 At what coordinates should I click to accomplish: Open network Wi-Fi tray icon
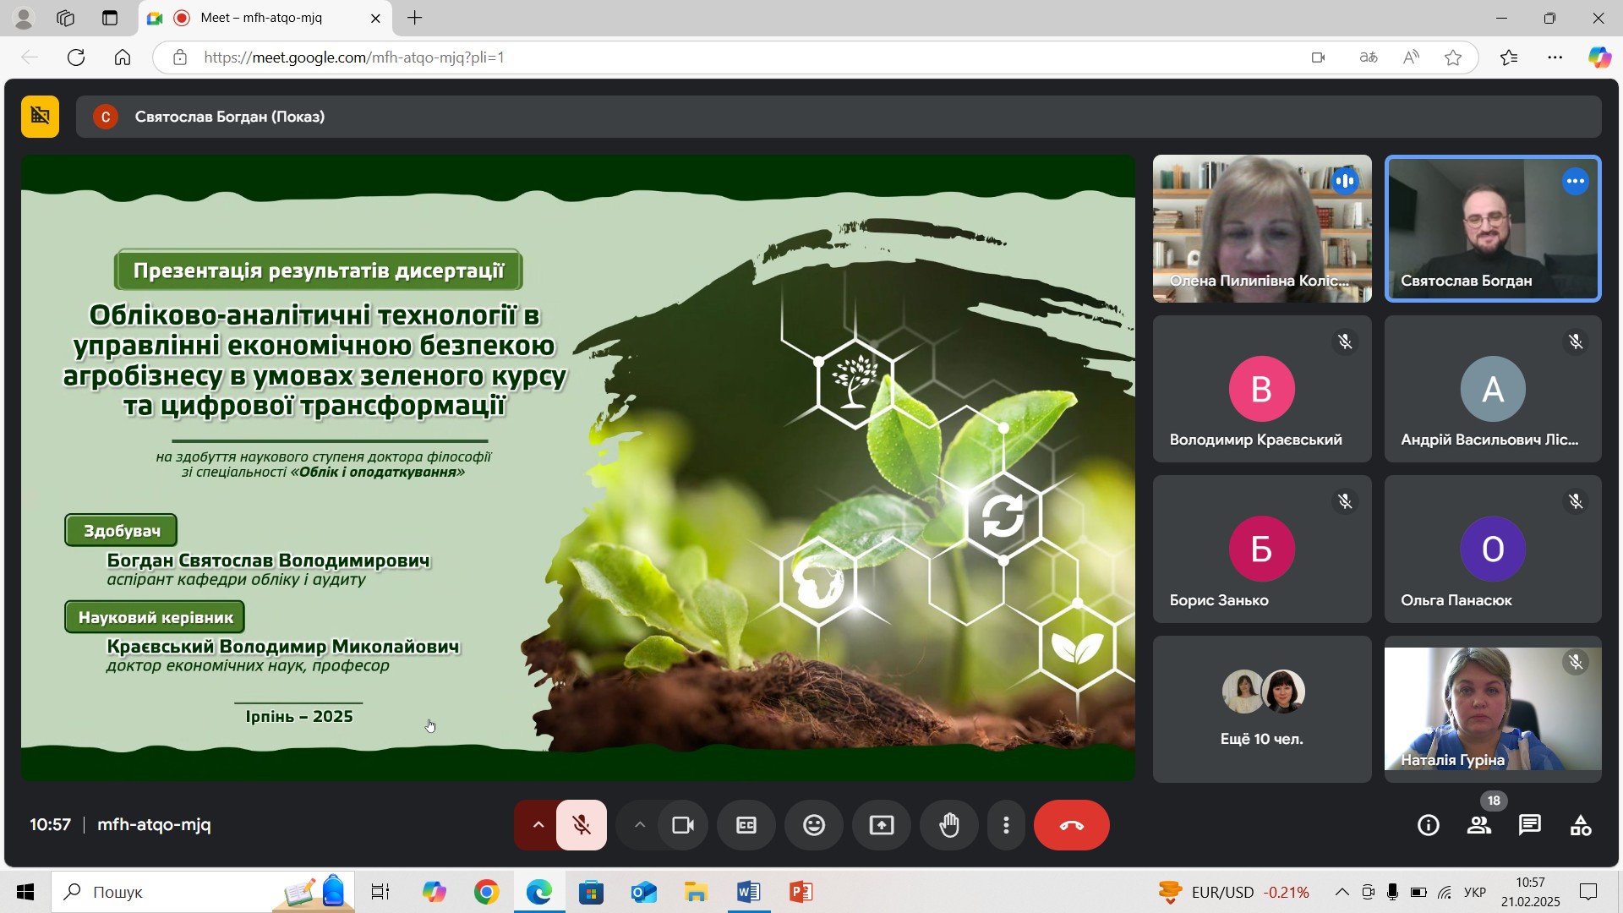[1445, 892]
